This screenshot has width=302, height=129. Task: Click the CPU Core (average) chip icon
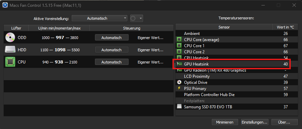179,40
